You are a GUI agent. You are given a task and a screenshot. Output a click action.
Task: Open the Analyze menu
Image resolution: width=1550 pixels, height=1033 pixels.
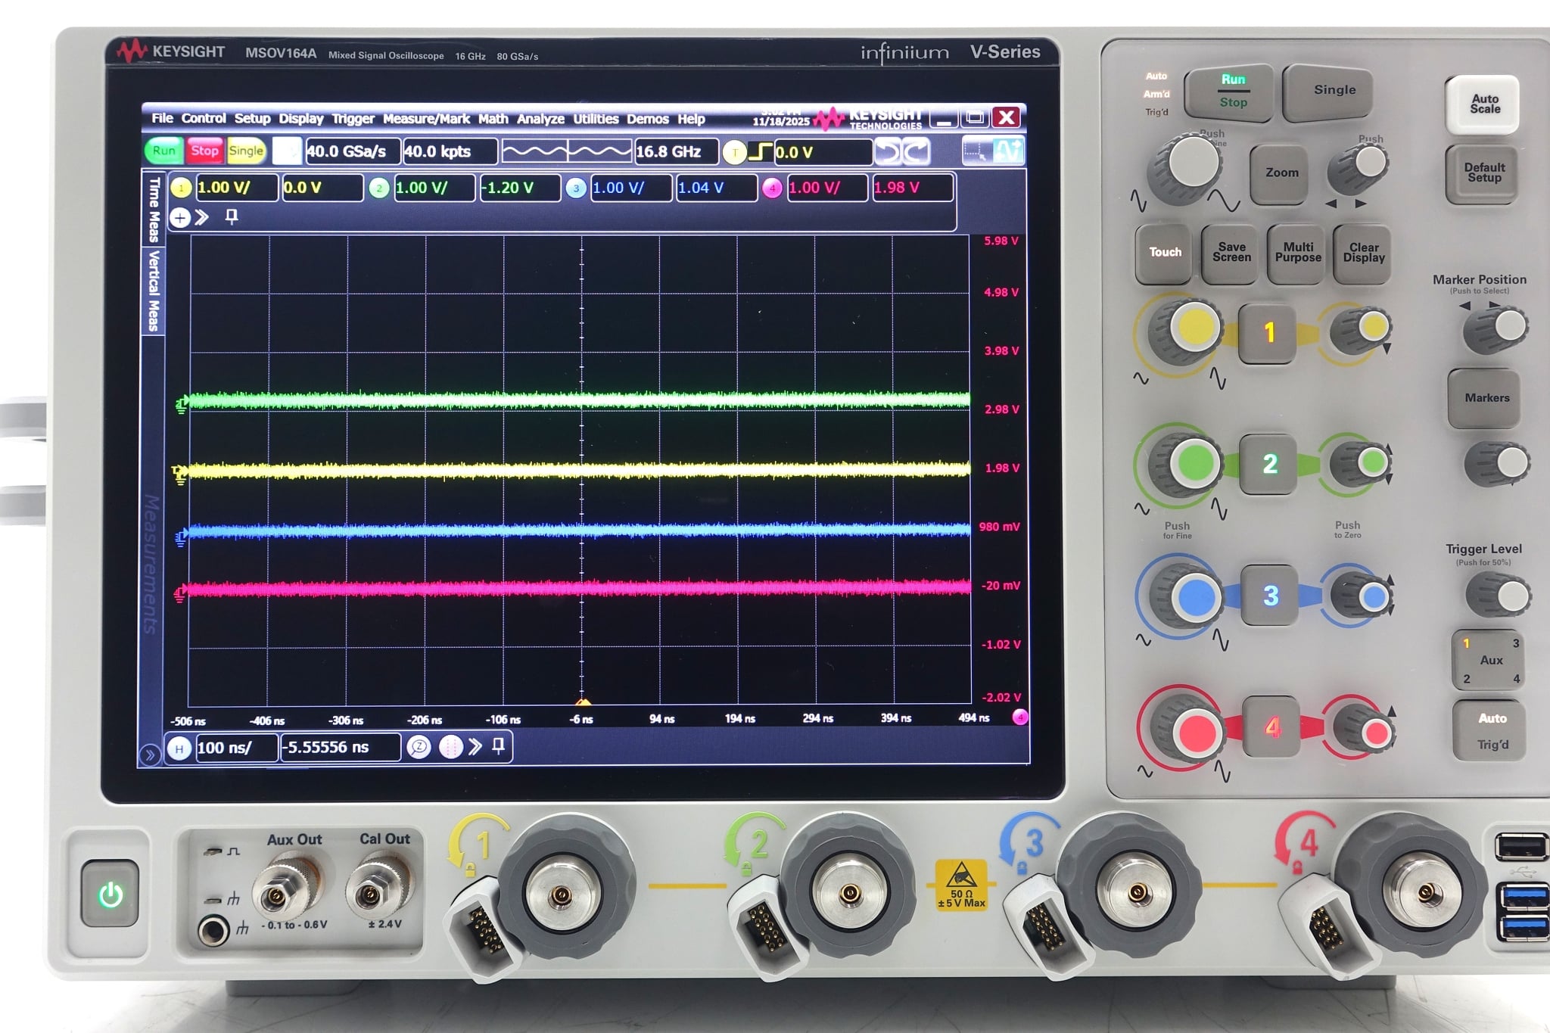pos(540,119)
